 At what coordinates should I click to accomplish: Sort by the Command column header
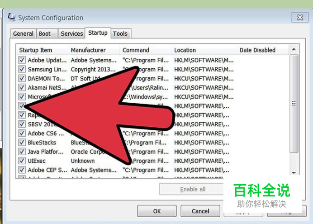tap(146, 50)
